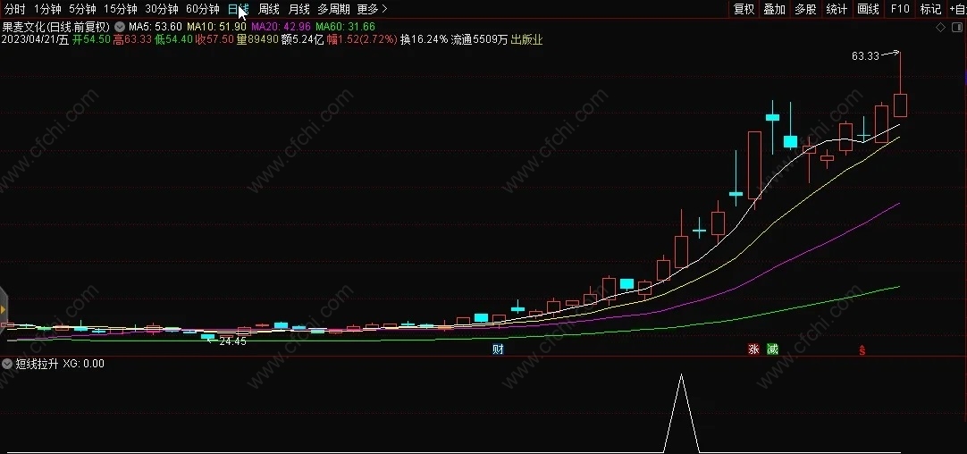Click the 63.33 high price chart annotation
This screenshot has height=454, width=967.
865,56
